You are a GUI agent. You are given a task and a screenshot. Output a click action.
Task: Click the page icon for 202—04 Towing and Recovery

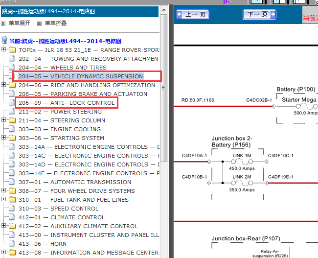tap(12, 58)
